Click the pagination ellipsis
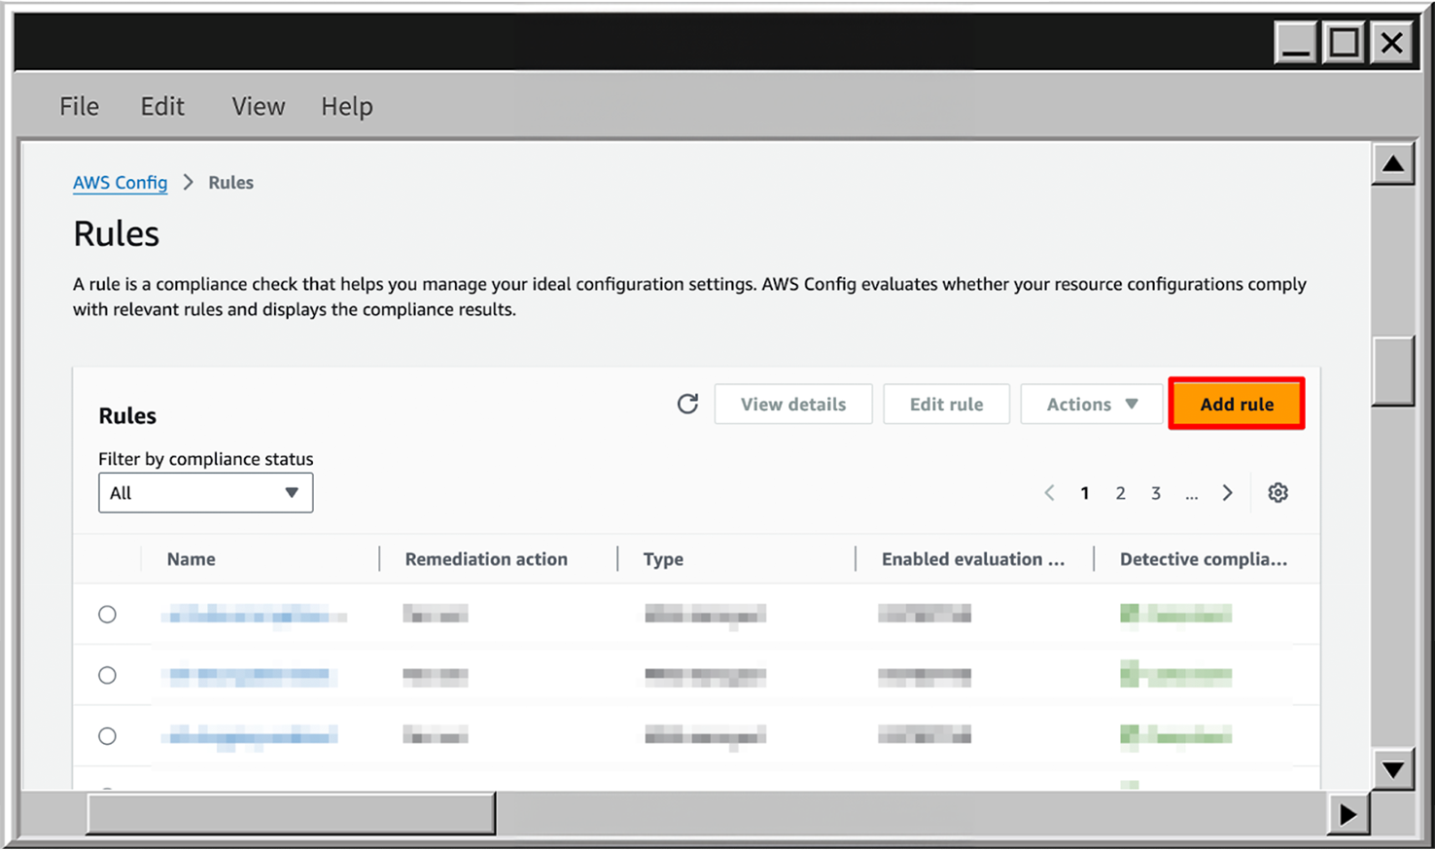This screenshot has height=850, width=1435. (x=1191, y=494)
